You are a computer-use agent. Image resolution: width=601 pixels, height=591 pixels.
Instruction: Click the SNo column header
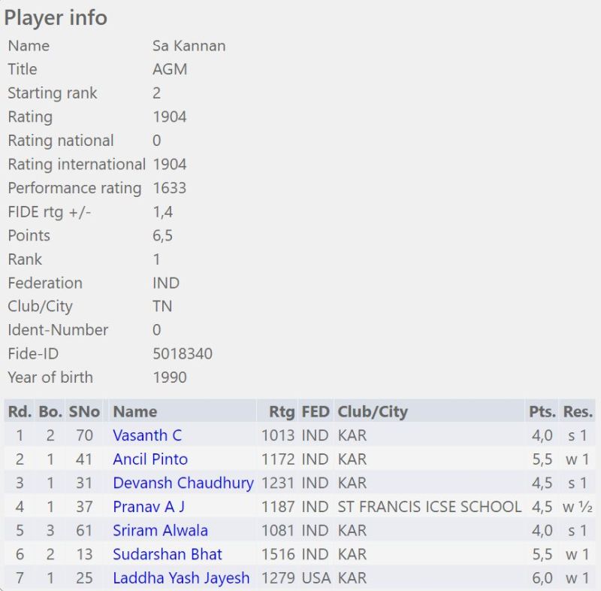[83, 411]
